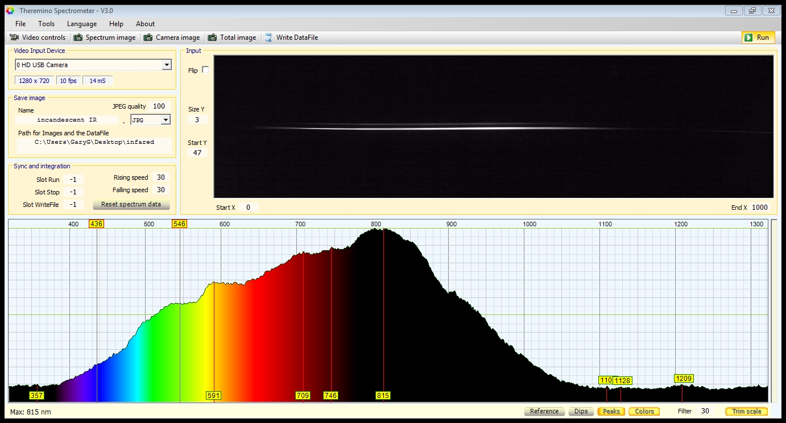Enable the Flip checkbox

[205, 70]
